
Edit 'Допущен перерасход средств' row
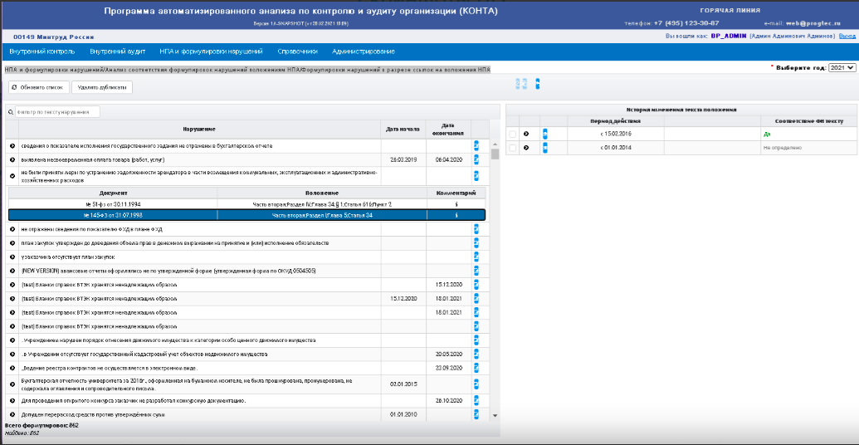pyautogui.click(x=476, y=415)
